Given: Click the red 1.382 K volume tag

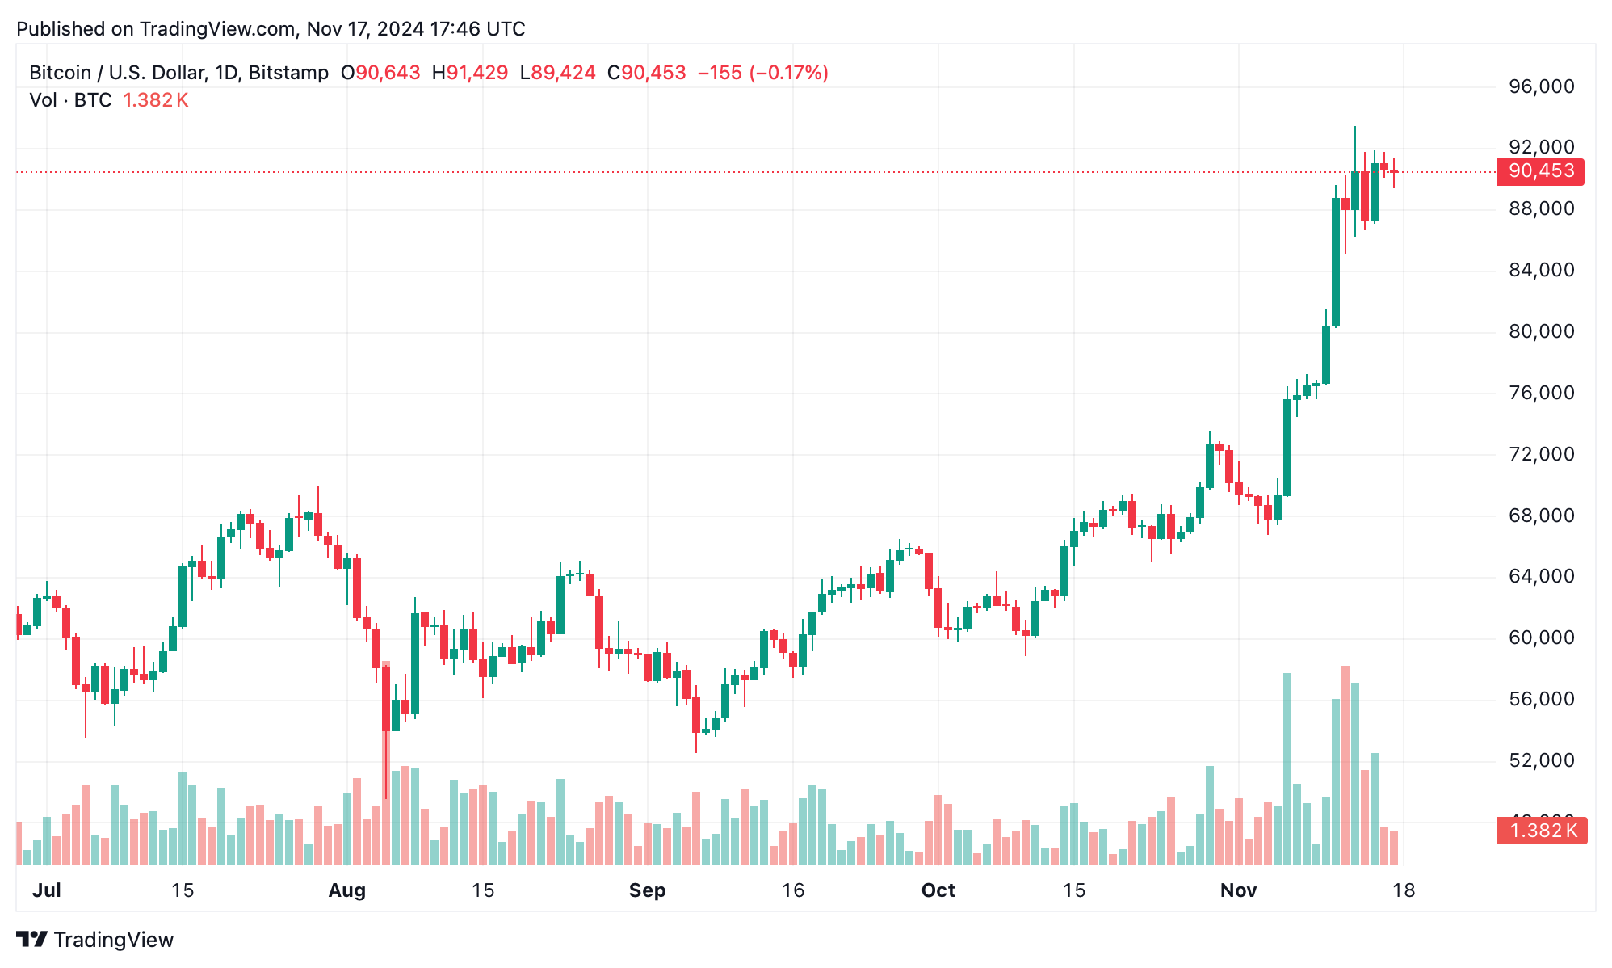Looking at the screenshot, I should tap(1541, 831).
